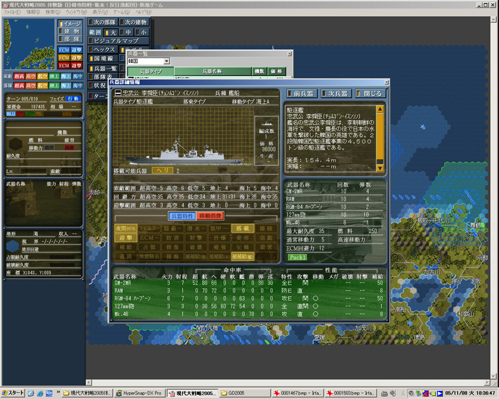Toggle the イメージ minimap mode
499x399 pixels.
tap(70, 24)
